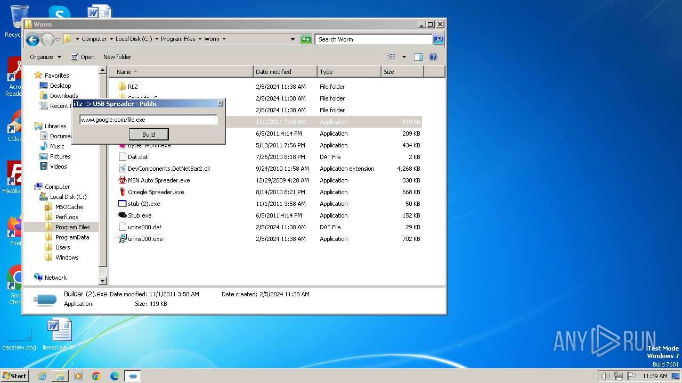The height and width of the screenshot is (383, 682).
Task: Click New folder in toolbar
Action: pos(117,57)
